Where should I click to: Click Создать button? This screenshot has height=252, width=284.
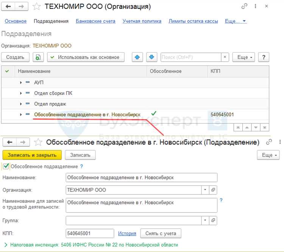[x=15, y=57]
